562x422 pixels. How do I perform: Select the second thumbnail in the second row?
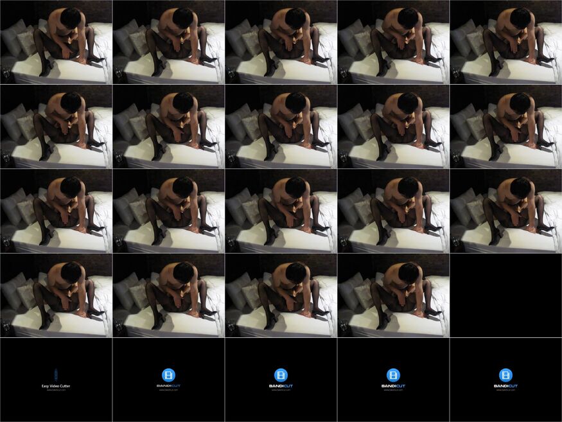[168, 127]
